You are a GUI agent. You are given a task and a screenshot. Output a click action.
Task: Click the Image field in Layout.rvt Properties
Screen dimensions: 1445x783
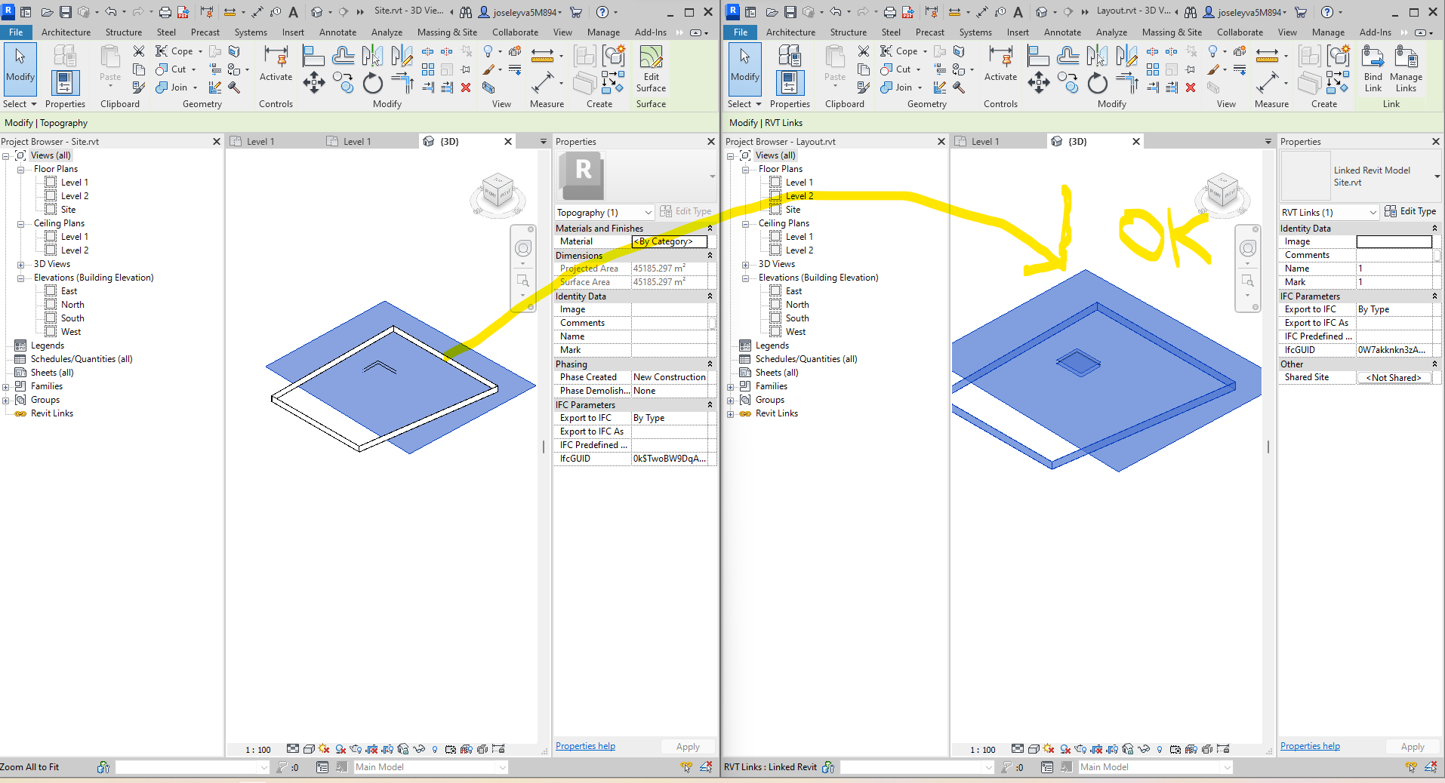click(x=1394, y=241)
